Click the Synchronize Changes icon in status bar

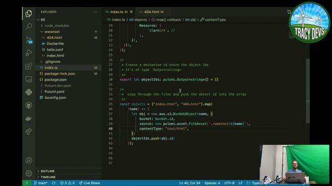(x=53, y=183)
